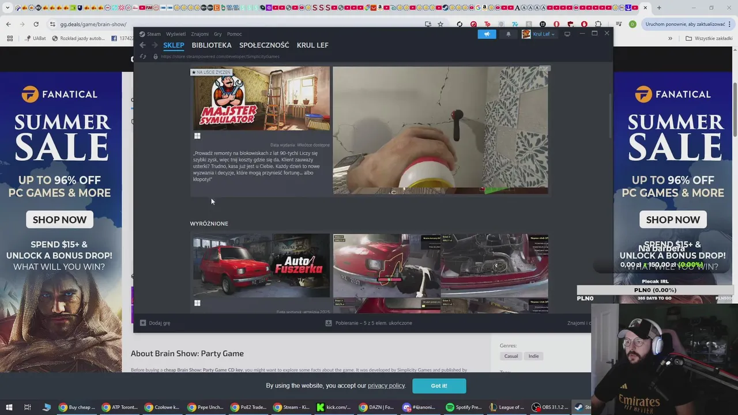Click the Indie genre tag
The height and width of the screenshot is (415, 738).
click(533, 356)
